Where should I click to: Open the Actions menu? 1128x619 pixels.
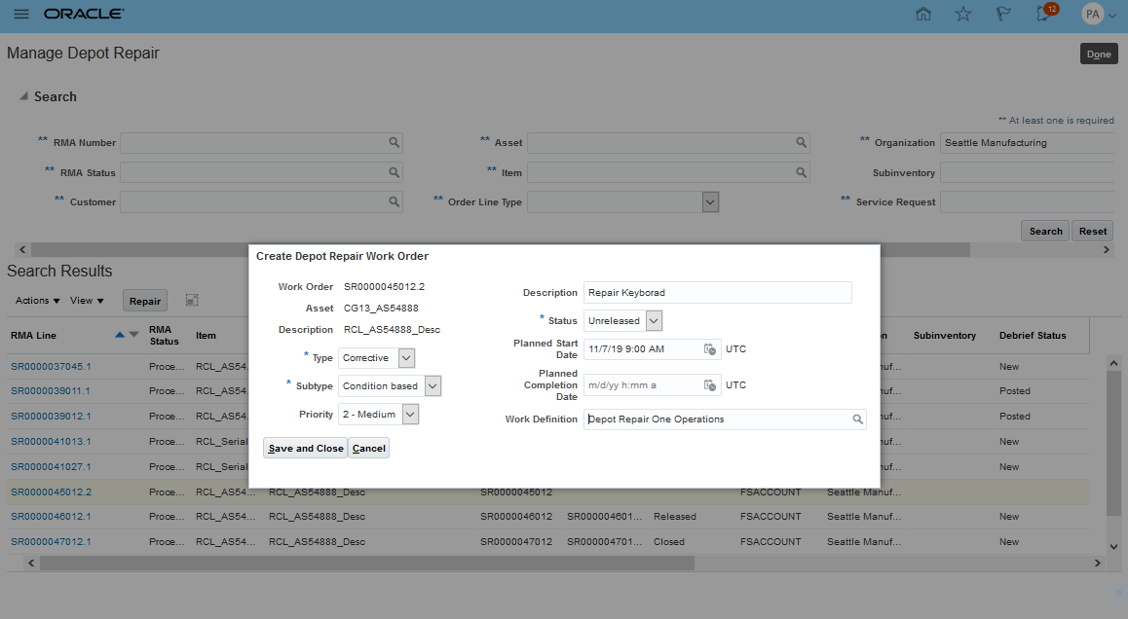coord(37,301)
